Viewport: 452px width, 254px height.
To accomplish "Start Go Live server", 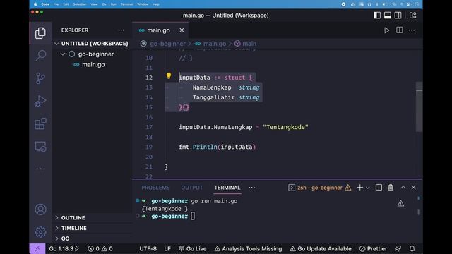I will pos(193,249).
